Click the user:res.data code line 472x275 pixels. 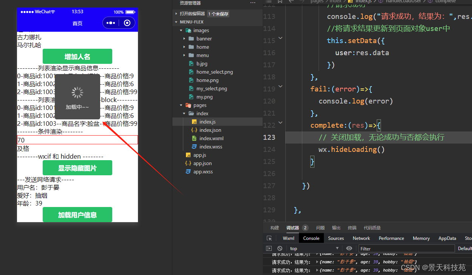[x=362, y=53]
